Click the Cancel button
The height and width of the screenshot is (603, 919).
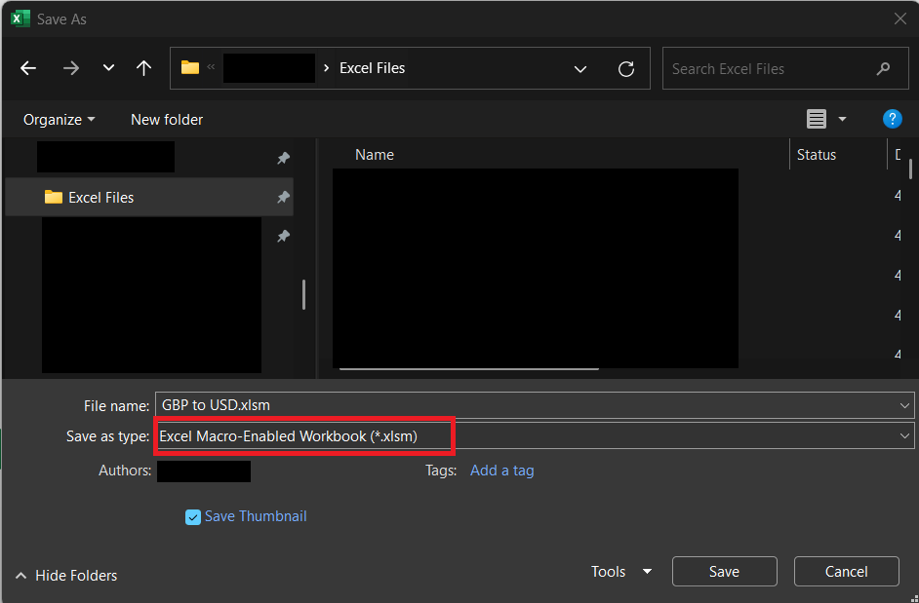[847, 572]
